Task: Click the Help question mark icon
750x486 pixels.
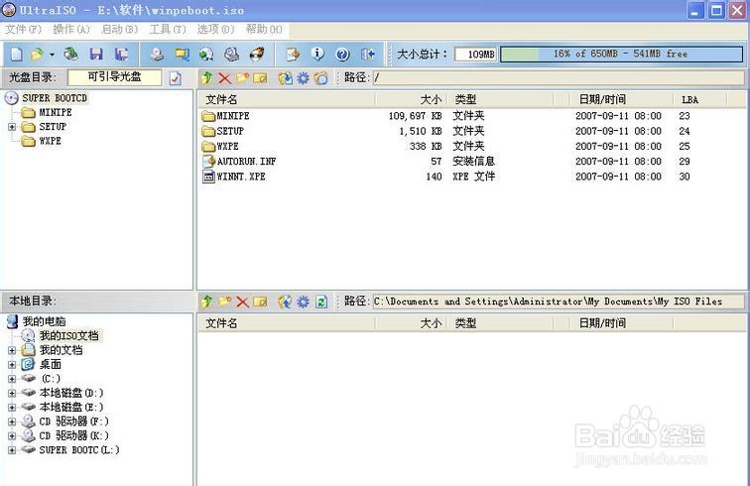Action: pos(342,54)
